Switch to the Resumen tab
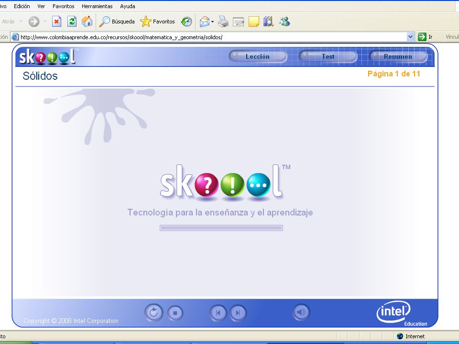Image resolution: width=459 pixels, height=344 pixels. click(x=398, y=56)
